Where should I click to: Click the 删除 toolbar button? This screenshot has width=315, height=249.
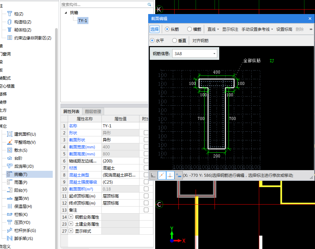pyautogui.click(x=300, y=29)
